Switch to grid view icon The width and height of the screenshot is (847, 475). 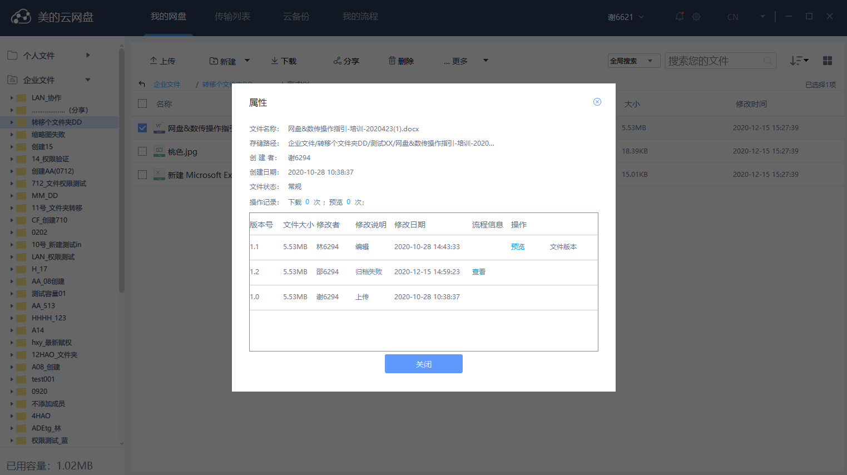[827, 61]
